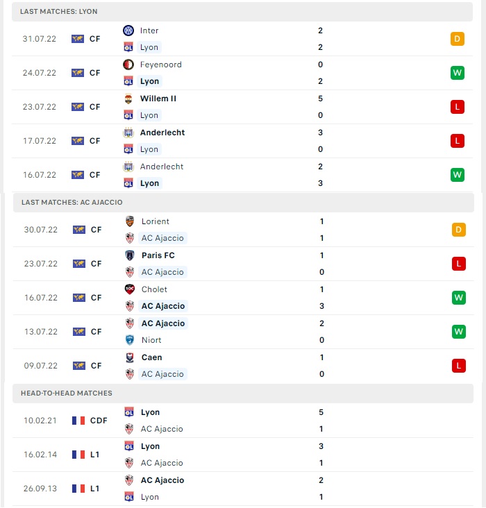The height and width of the screenshot is (508, 486).
Task: Click the draw badge for Inter vs Lyon
Action: [x=457, y=39]
